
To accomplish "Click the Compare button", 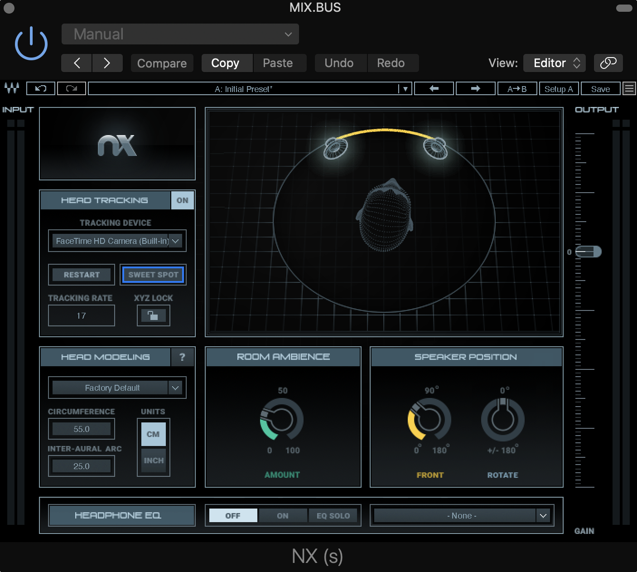I will 162,63.
